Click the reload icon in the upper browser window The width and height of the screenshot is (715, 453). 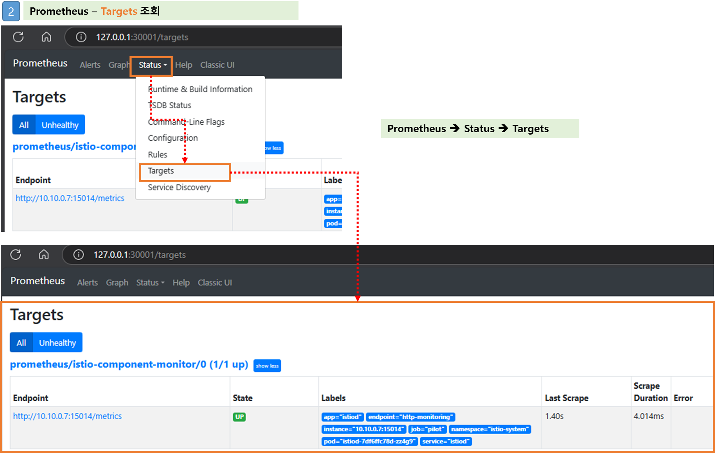(18, 37)
